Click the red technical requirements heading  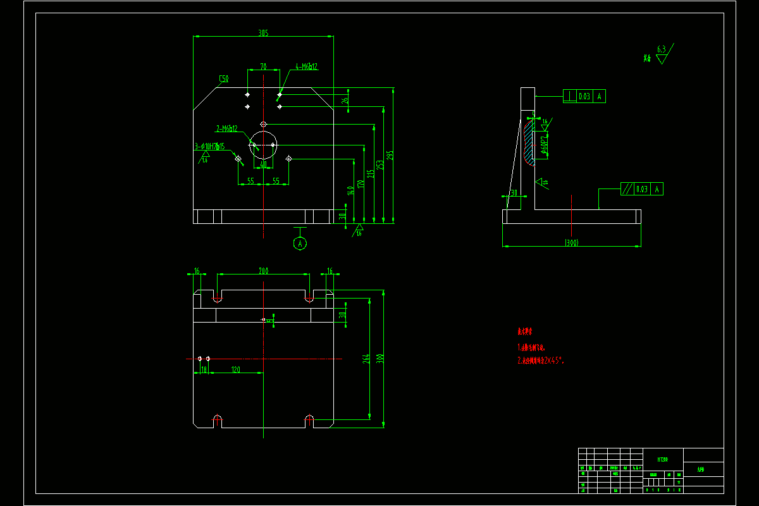[x=525, y=331]
